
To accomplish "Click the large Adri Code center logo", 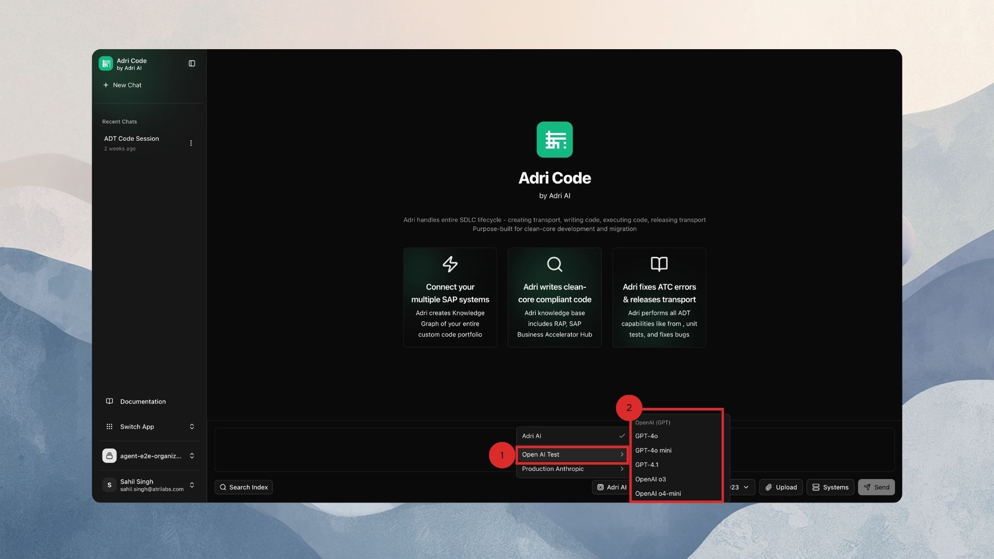I will pos(554,140).
